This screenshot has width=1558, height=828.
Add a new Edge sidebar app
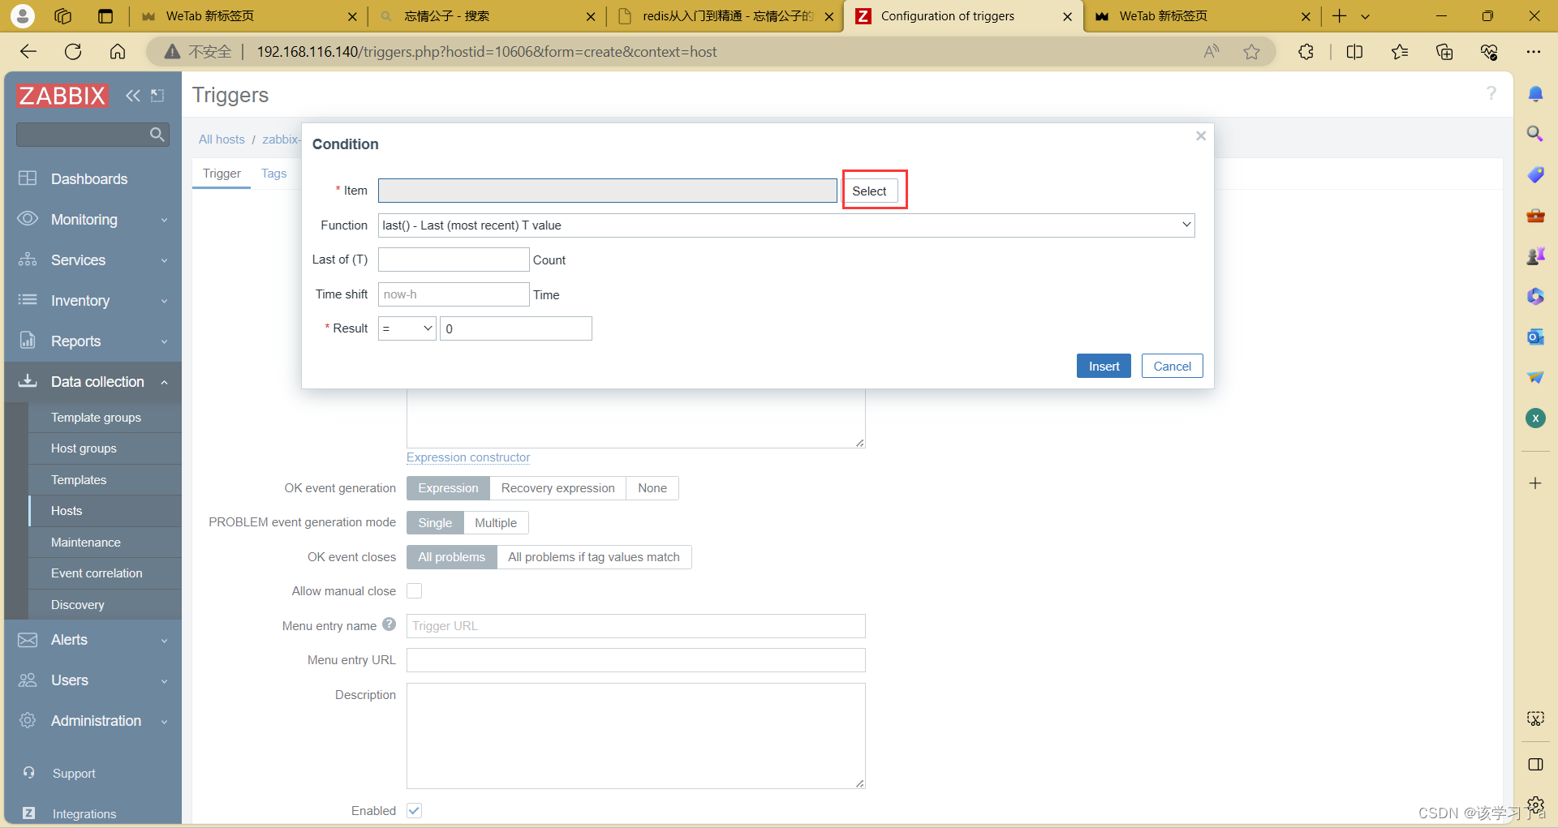click(x=1535, y=483)
